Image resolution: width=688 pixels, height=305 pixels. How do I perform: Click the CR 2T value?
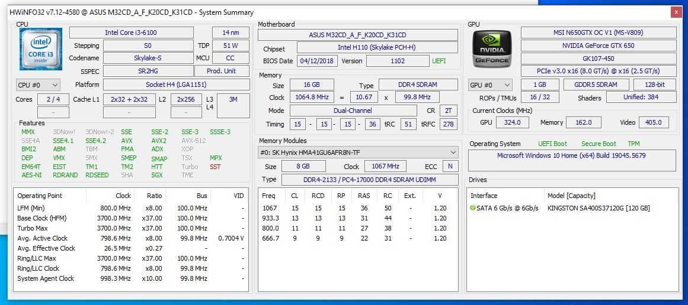tap(448, 111)
